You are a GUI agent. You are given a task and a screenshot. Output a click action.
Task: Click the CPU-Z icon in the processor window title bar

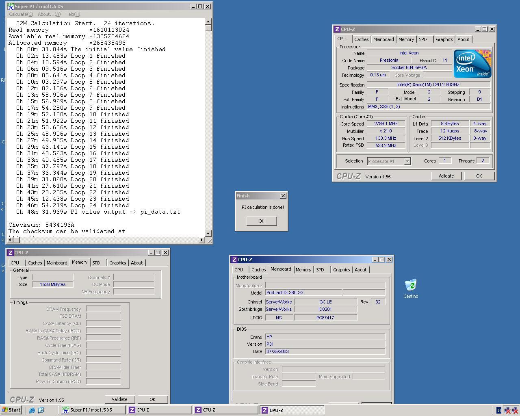(337, 29)
